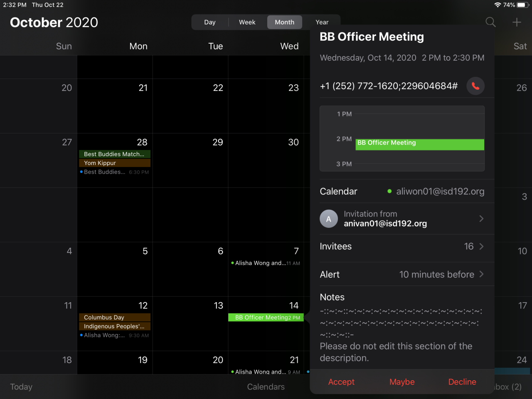Tap the plus icon to add event

tap(517, 22)
